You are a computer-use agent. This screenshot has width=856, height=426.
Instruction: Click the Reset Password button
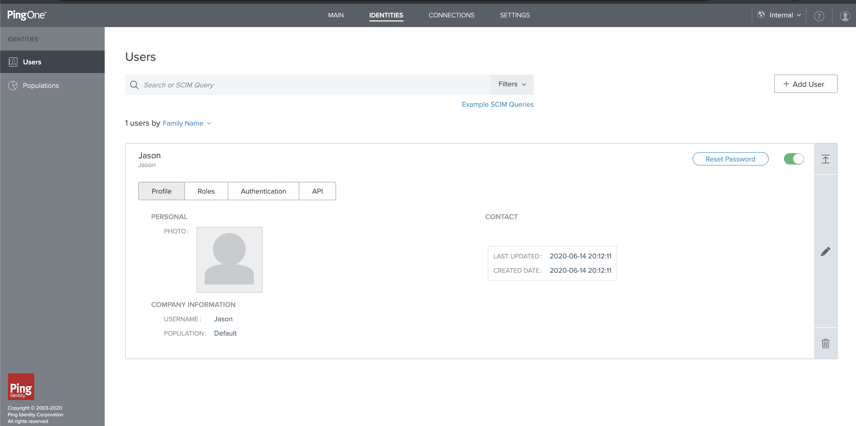(730, 159)
